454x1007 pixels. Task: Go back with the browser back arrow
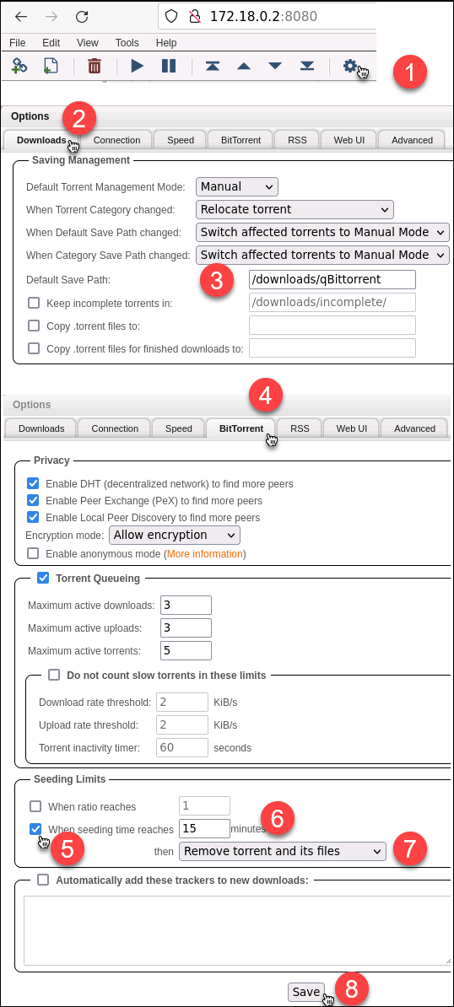[21, 17]
